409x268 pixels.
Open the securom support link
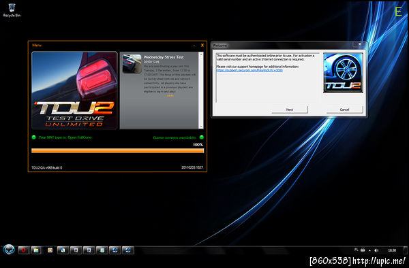point(249,70)
